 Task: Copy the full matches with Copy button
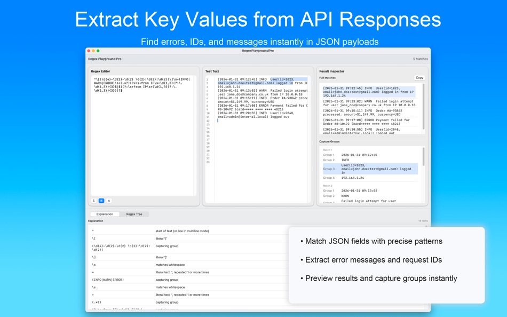pos(419,77)
